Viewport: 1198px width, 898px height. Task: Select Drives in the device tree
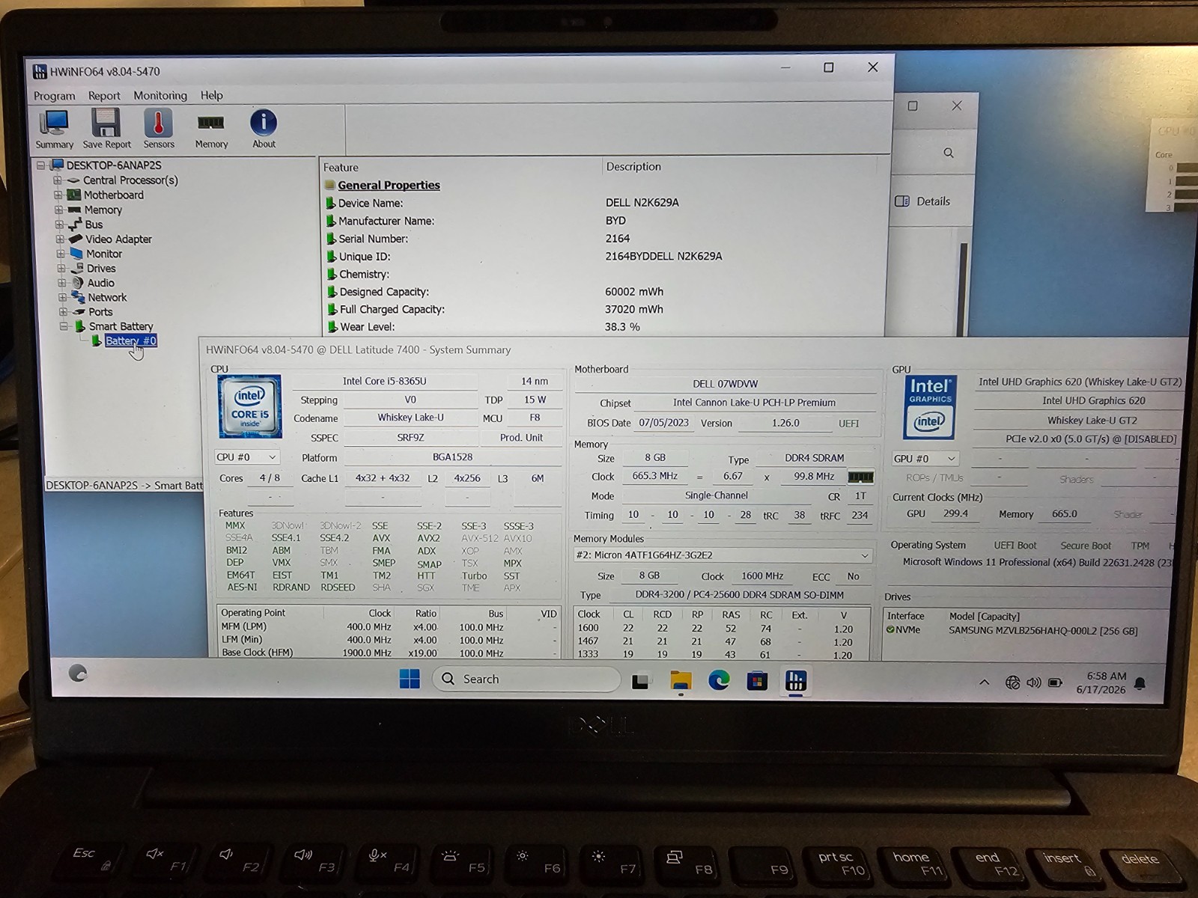[x=101, y=269]
